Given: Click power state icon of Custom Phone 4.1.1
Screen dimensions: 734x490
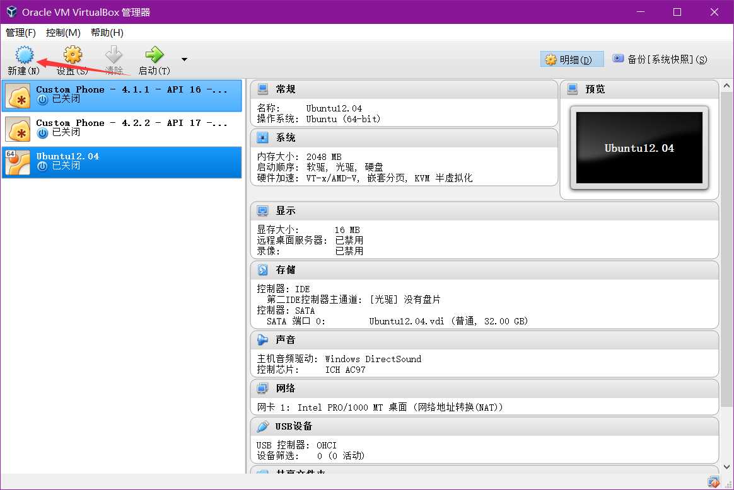Looking at the screenshot, I should (x=42, y=100).
